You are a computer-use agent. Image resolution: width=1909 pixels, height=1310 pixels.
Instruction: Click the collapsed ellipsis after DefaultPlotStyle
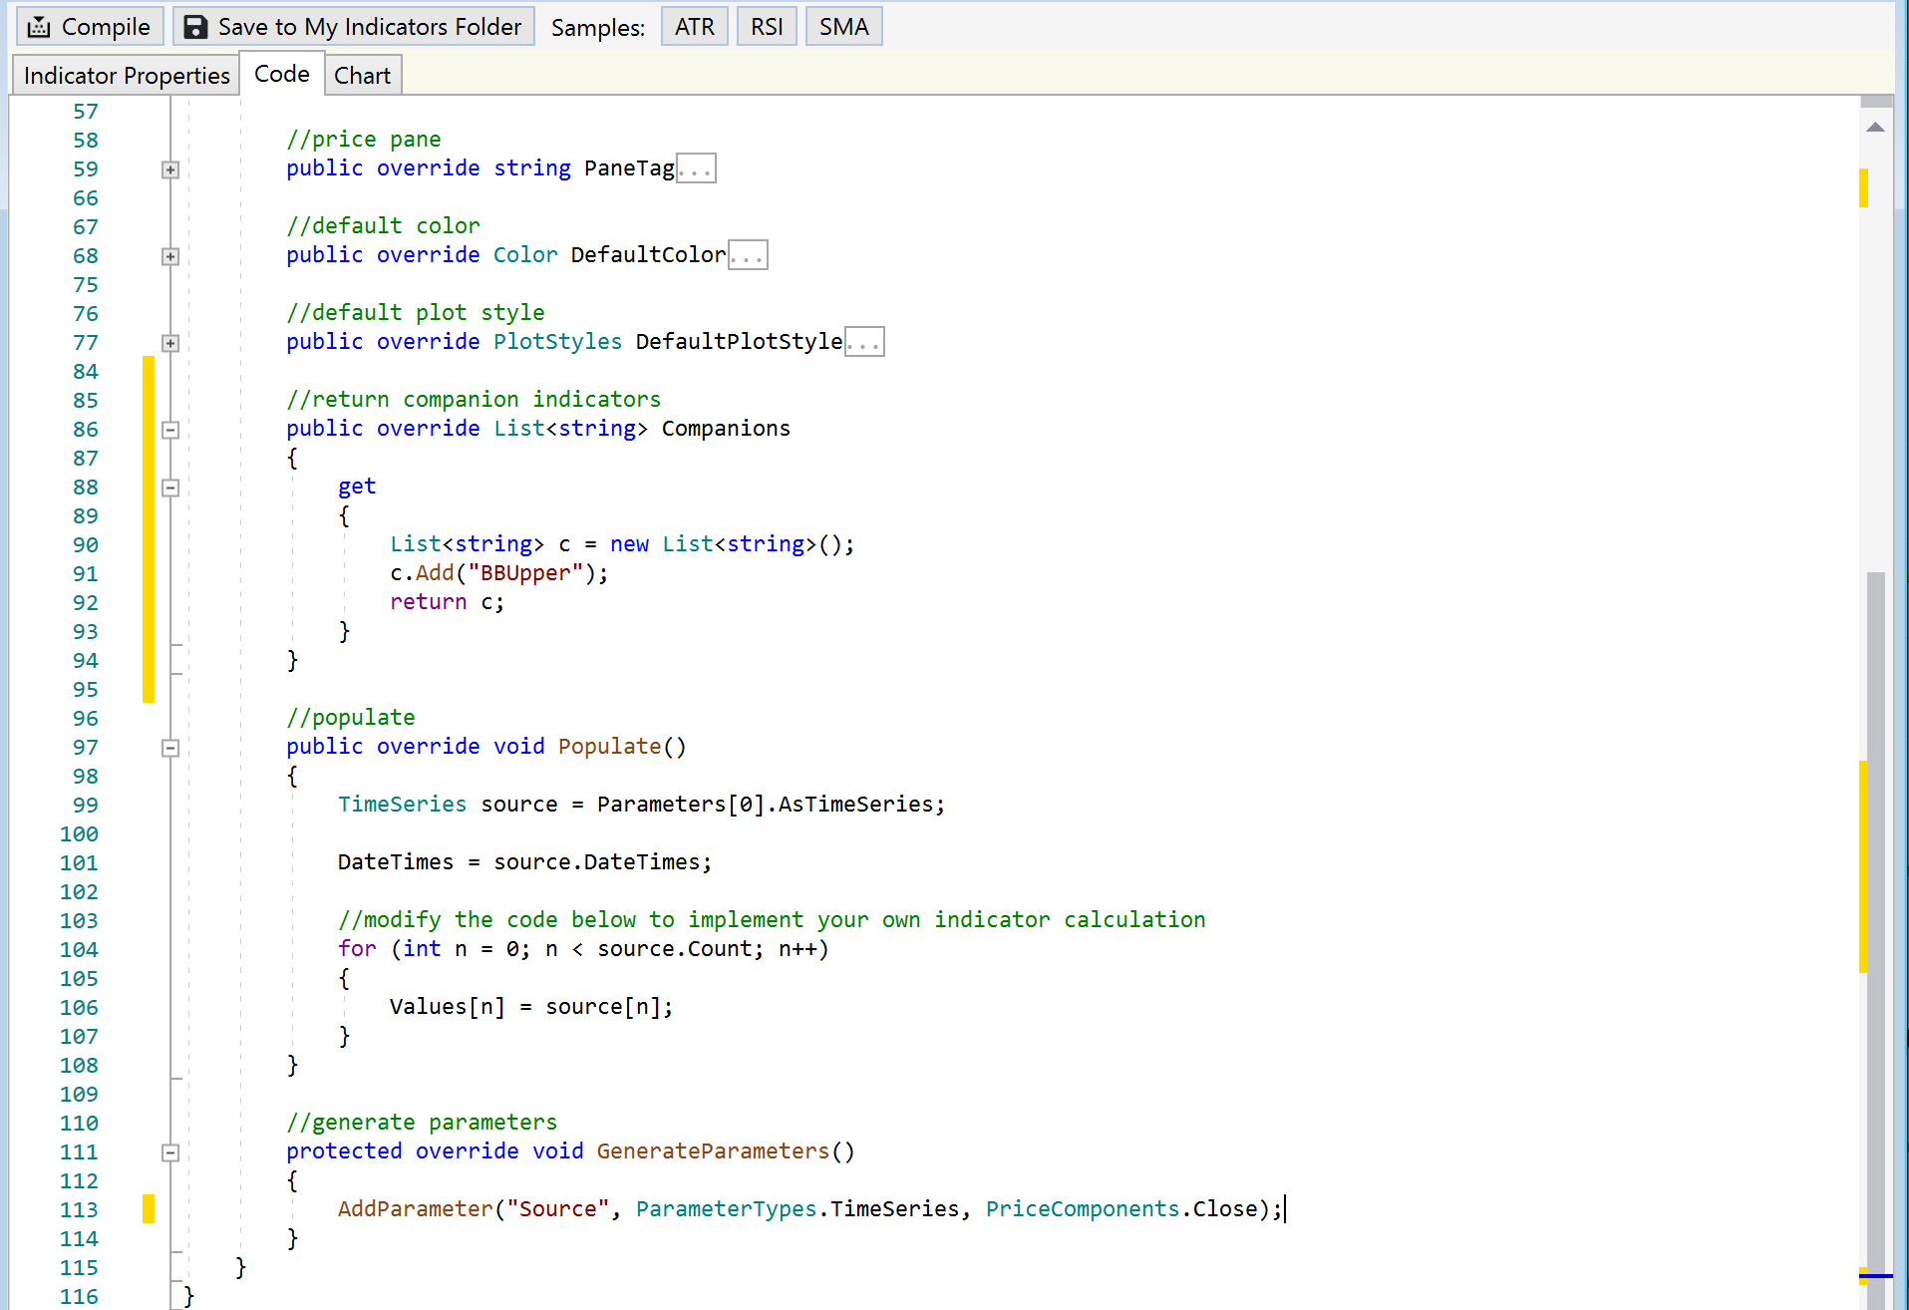(864, 342)
